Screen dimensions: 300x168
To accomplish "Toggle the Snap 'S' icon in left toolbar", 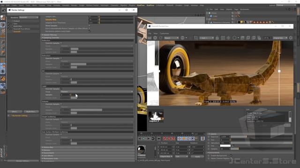I will 3,71.
